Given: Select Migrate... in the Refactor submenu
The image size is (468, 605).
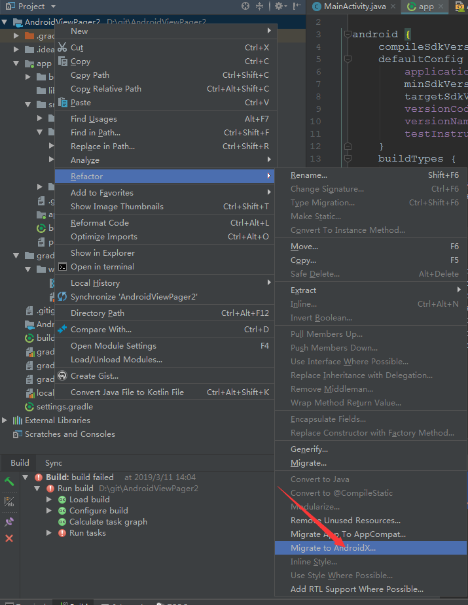Looking at the screenshot, I should click(x=371, y=463).
